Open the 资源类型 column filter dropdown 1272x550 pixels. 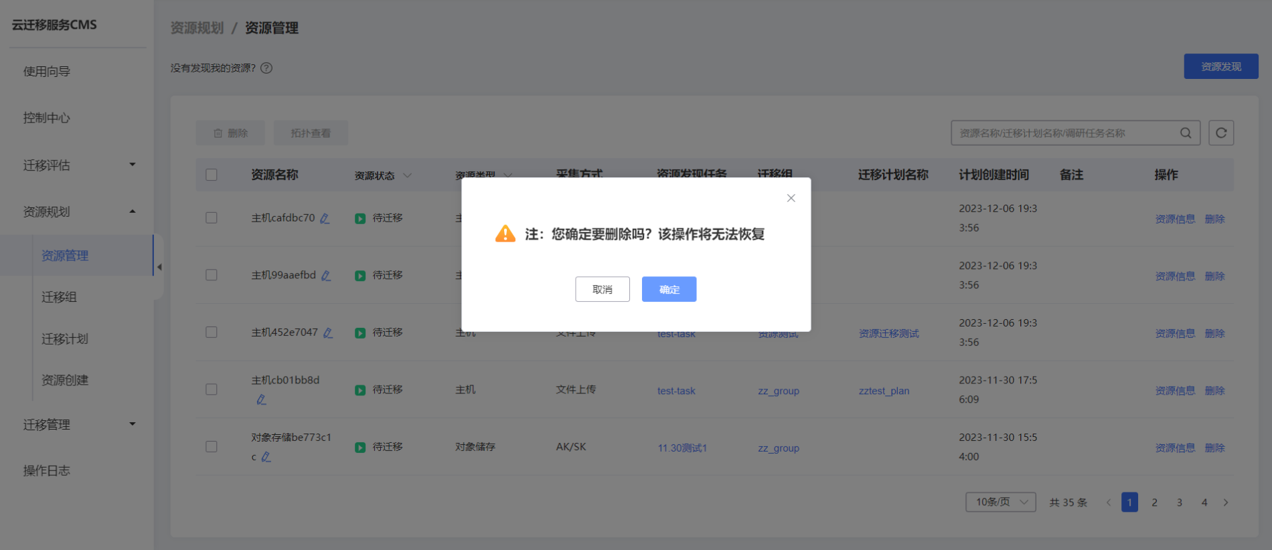tap(507, 175)
